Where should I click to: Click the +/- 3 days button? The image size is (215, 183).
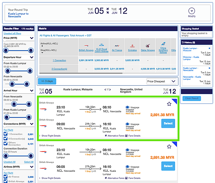coord(47,81)
